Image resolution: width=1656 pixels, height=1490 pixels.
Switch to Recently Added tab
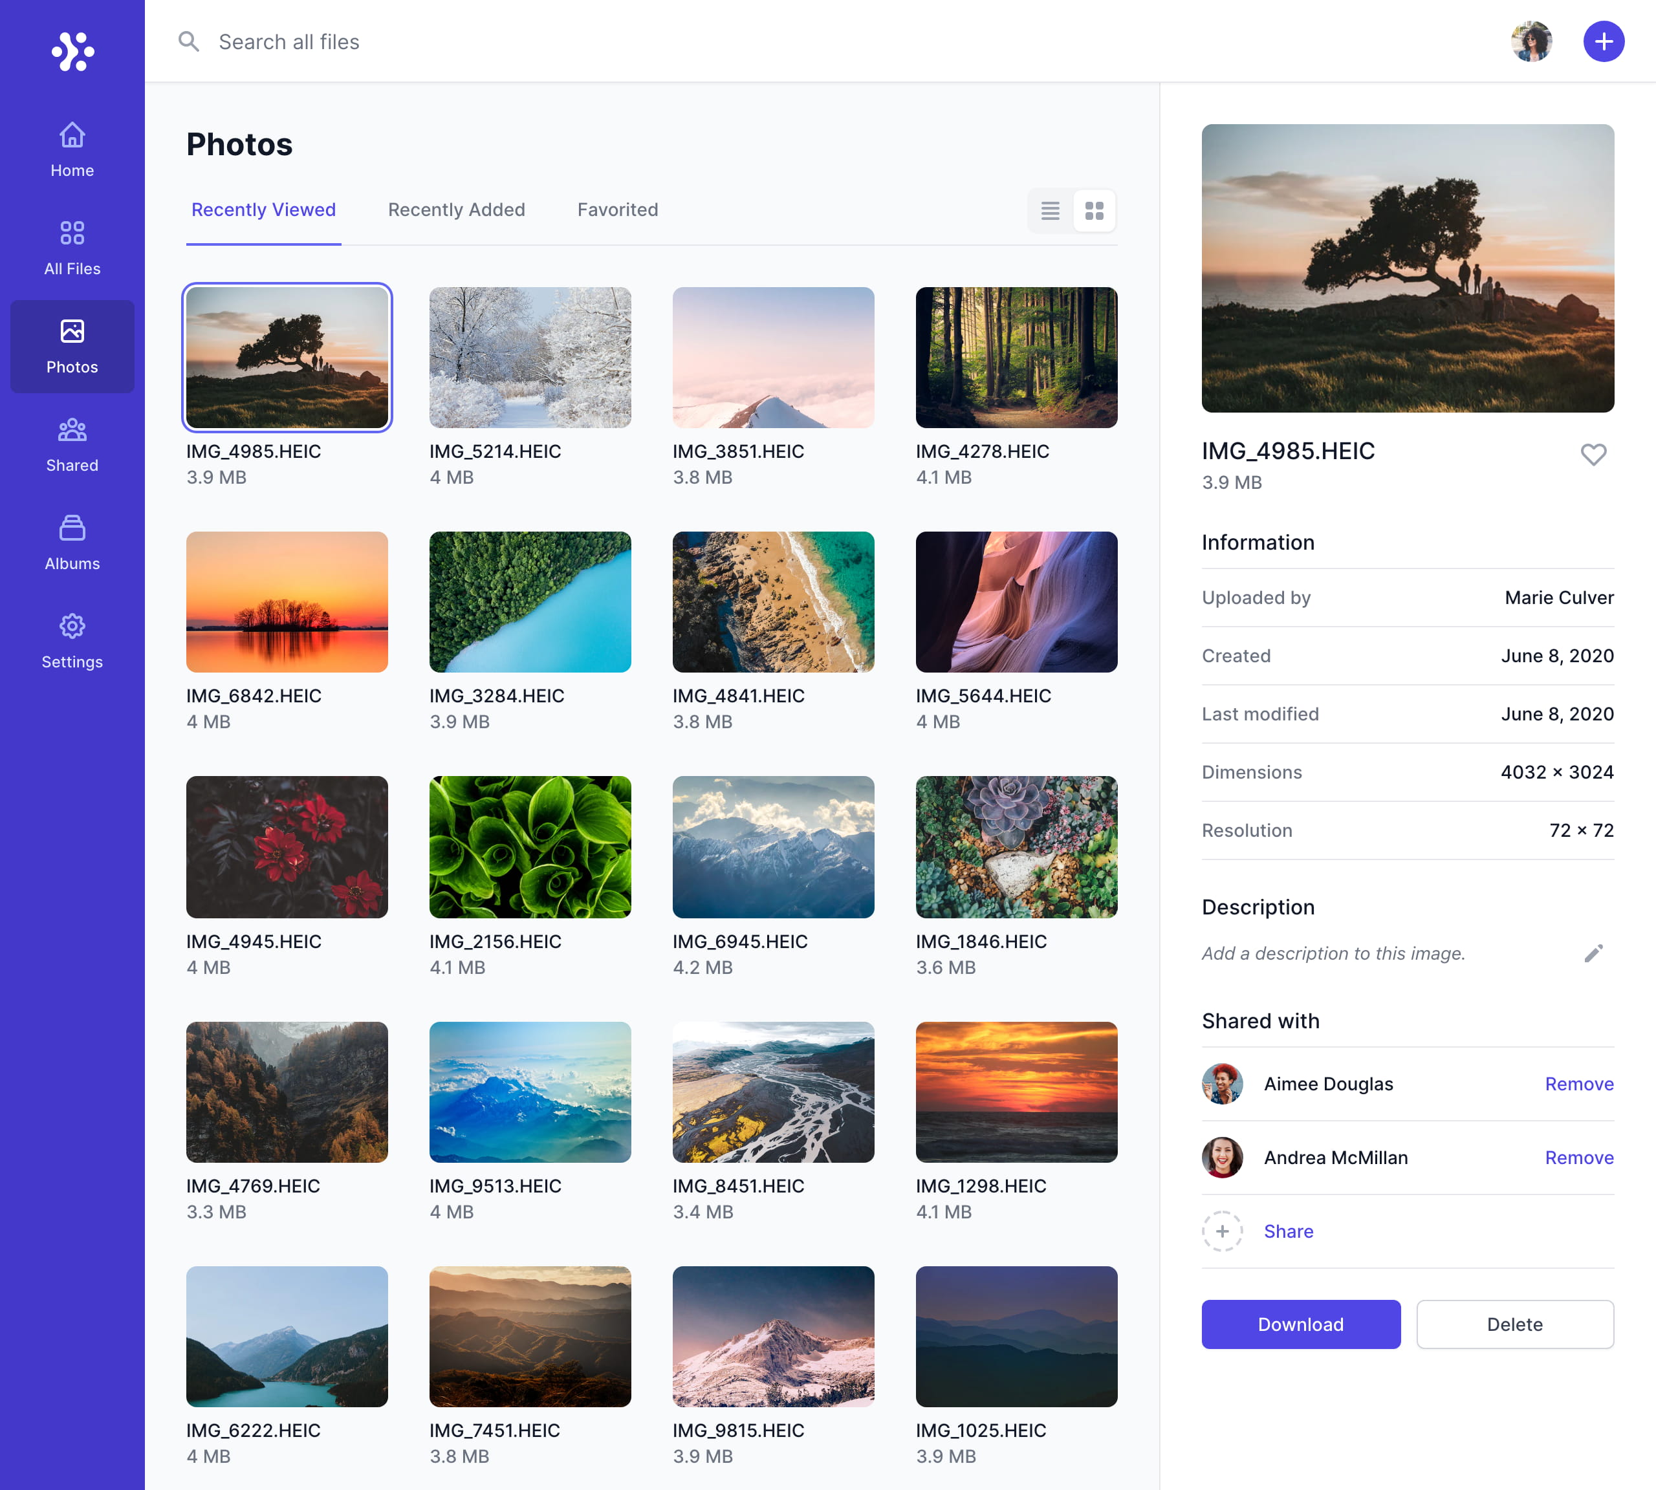click(x=456, y=210)
